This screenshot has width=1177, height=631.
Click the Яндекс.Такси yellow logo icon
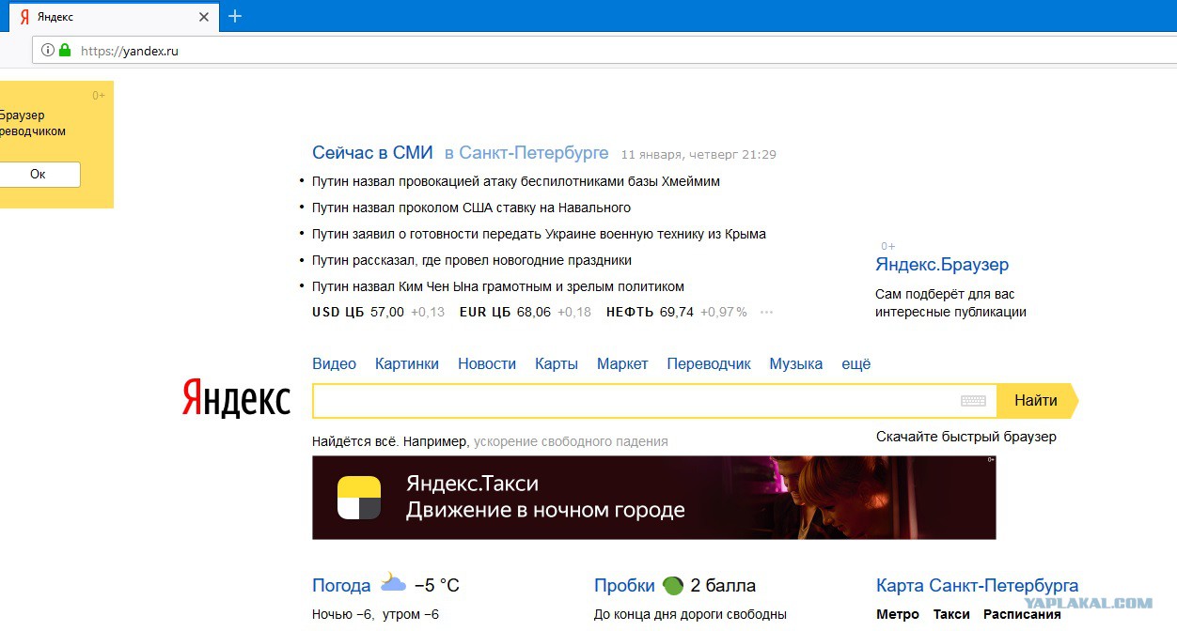359,498
